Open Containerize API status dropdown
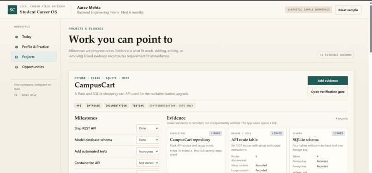Screen dimensions: 372x173 click(148, 163)
